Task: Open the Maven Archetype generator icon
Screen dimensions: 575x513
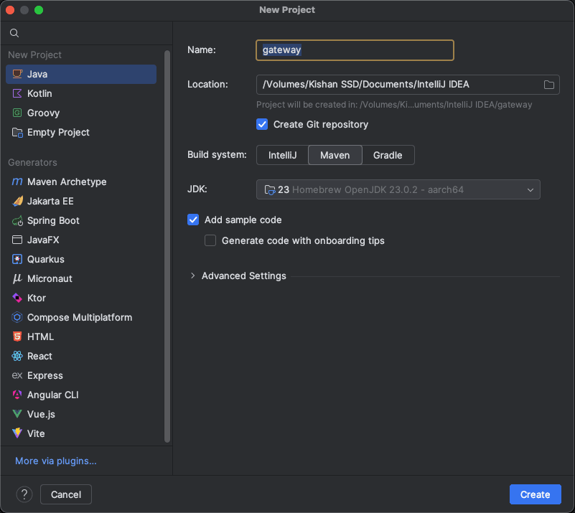Action: 17,182
